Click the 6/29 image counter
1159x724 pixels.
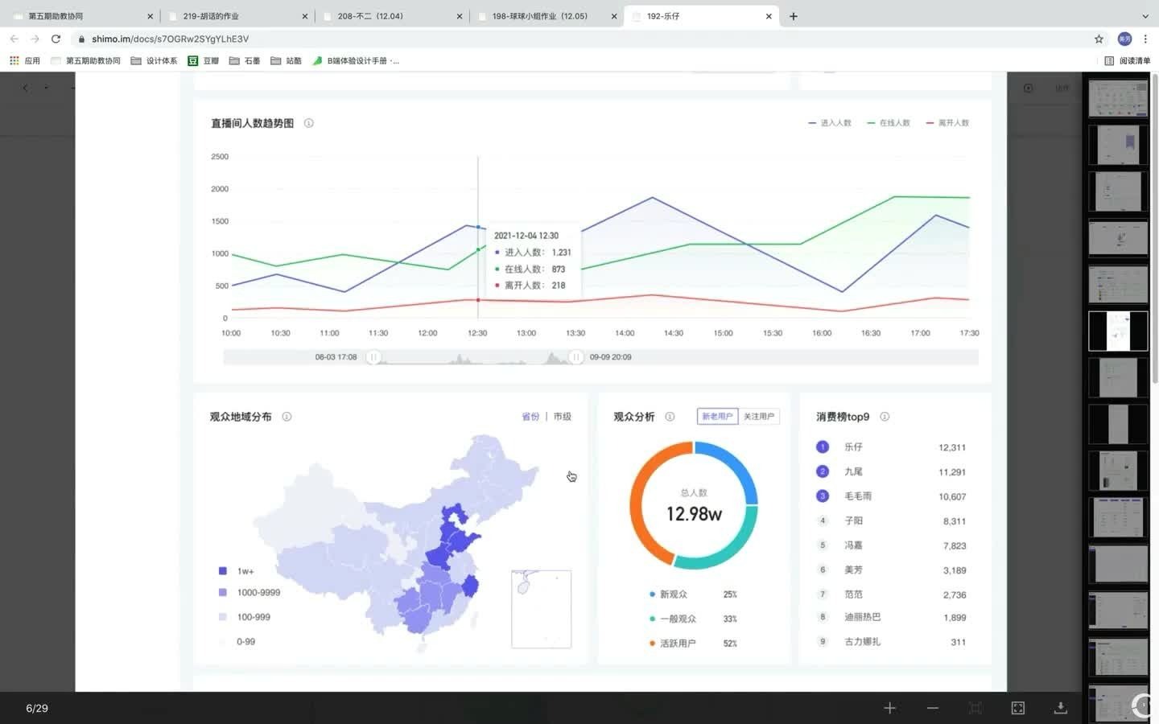[x=37, y=708]
